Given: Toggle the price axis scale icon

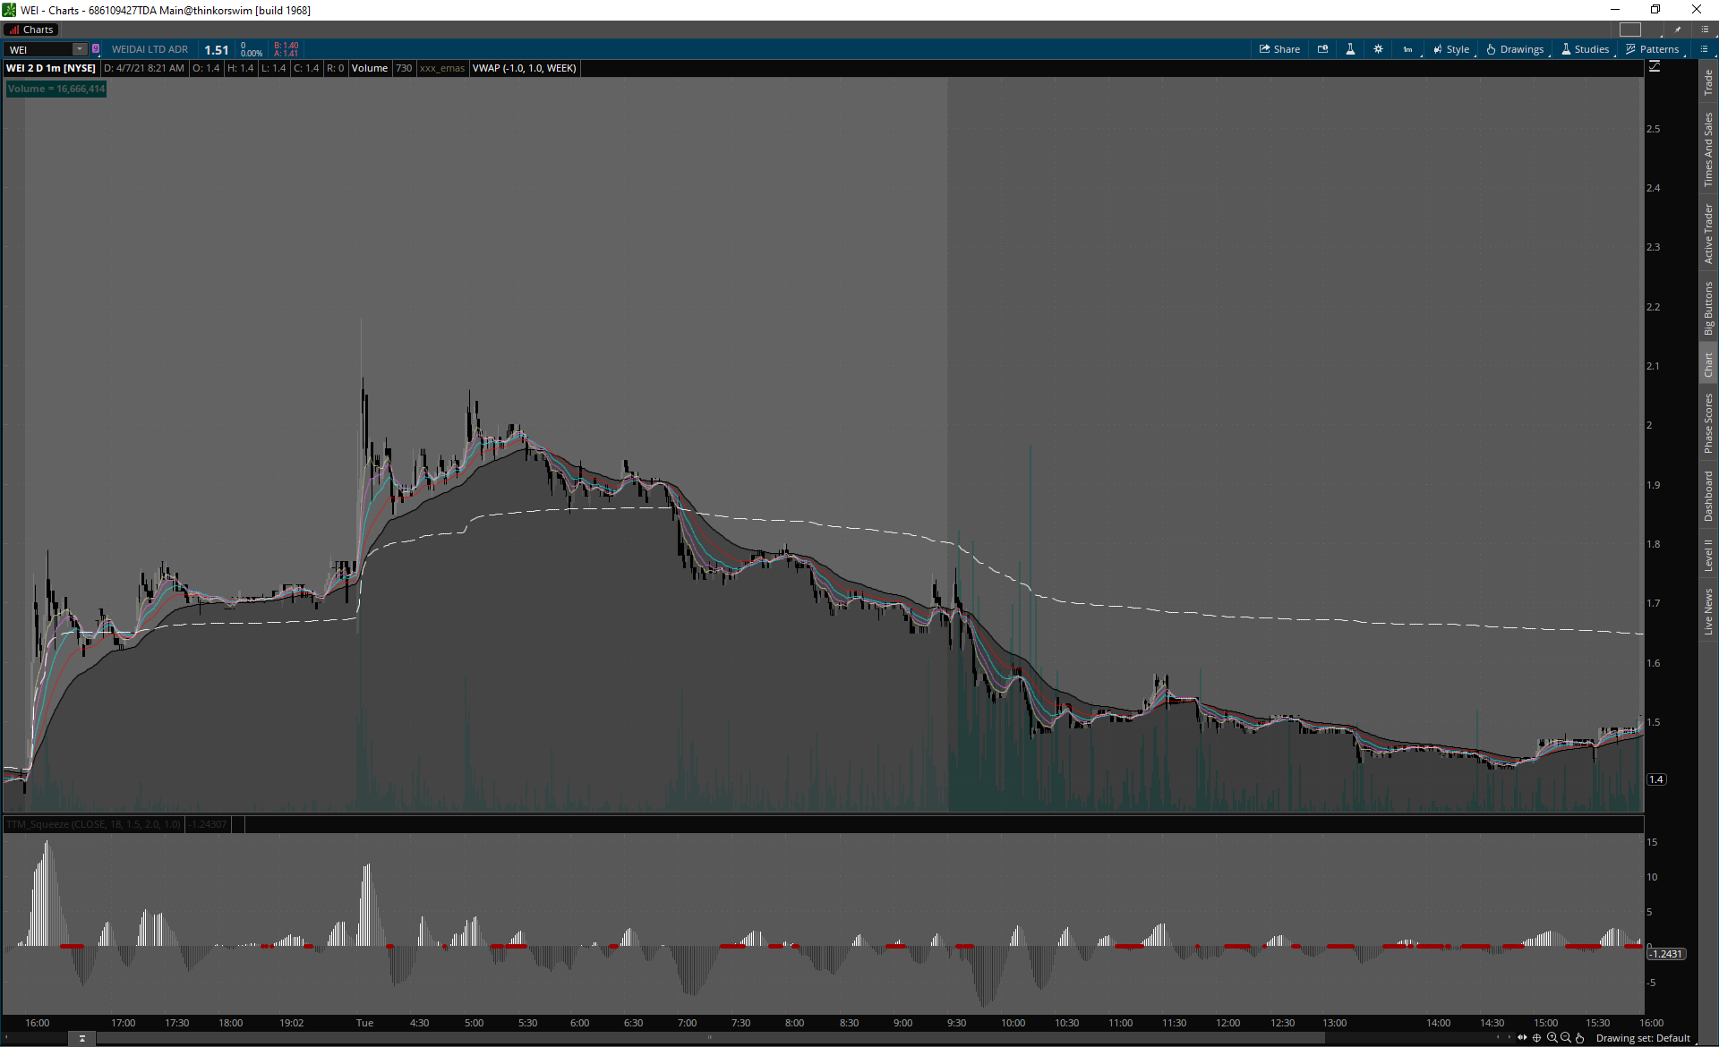Looking at the screenshot, I should 1655,67.
